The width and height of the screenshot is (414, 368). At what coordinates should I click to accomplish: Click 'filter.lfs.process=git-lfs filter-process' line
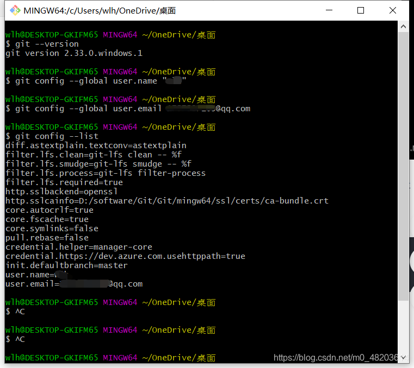click(x=106, y=173)
